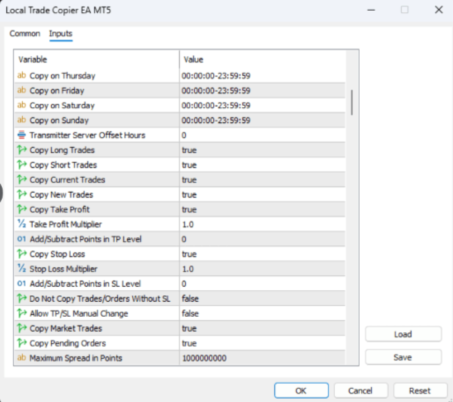453x402 pixels.
Task: Click the 01 icon for Add/Subtract Points in SL Level
Action: coord(21,284)
